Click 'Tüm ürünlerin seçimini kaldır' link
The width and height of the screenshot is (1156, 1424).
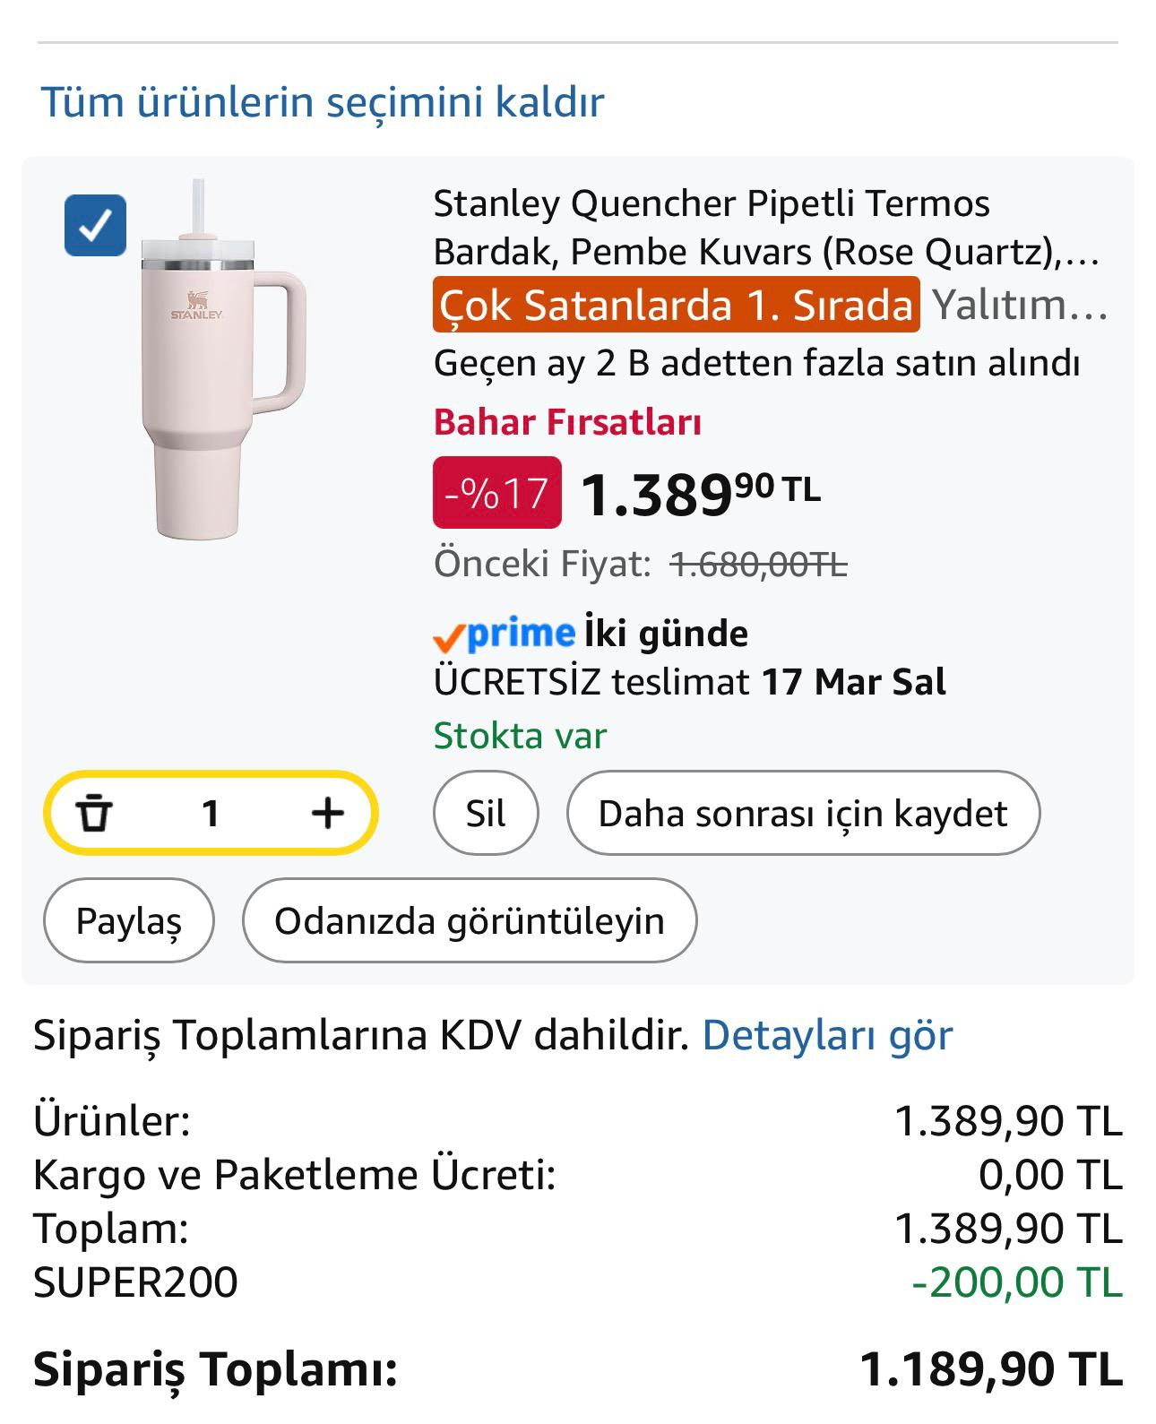pyautogui.click(x=323, y=101)
